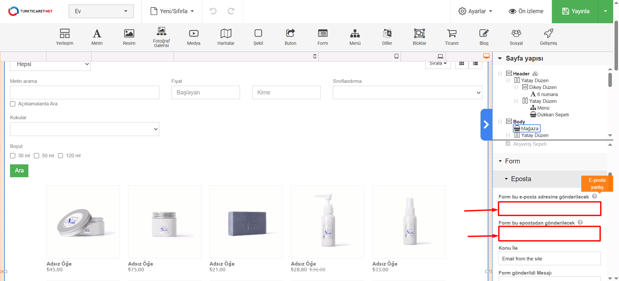Image resolution: width=619 pixels, height=281 pixels.
Task: Open the Ayarlar settings menu
Action: click(x=475, y=11)
